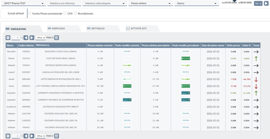The height and width of the screenshot is (139, 270).
Task: Open the Giorno dropdown
Action: 196,3
